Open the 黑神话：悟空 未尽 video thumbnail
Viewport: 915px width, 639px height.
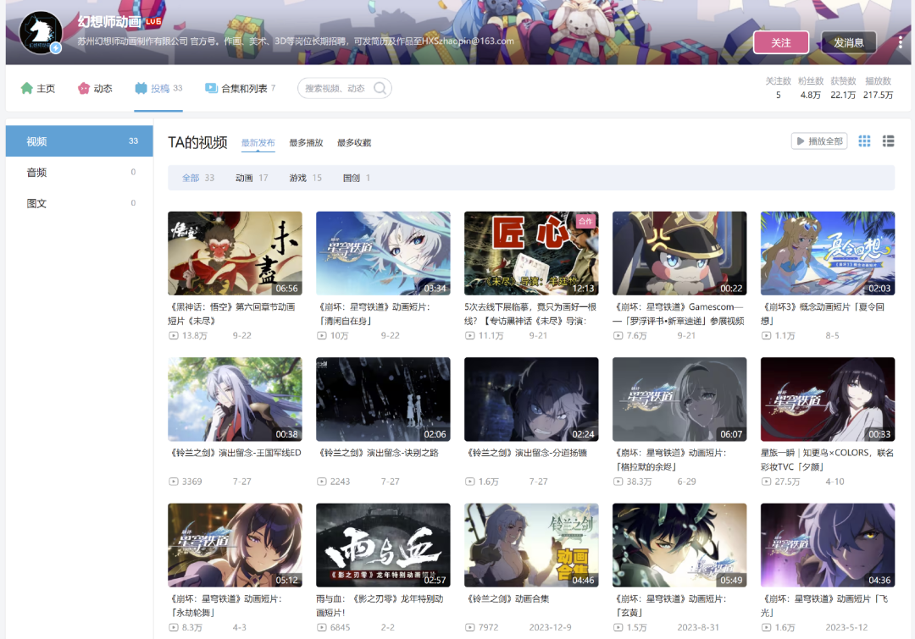236,254
